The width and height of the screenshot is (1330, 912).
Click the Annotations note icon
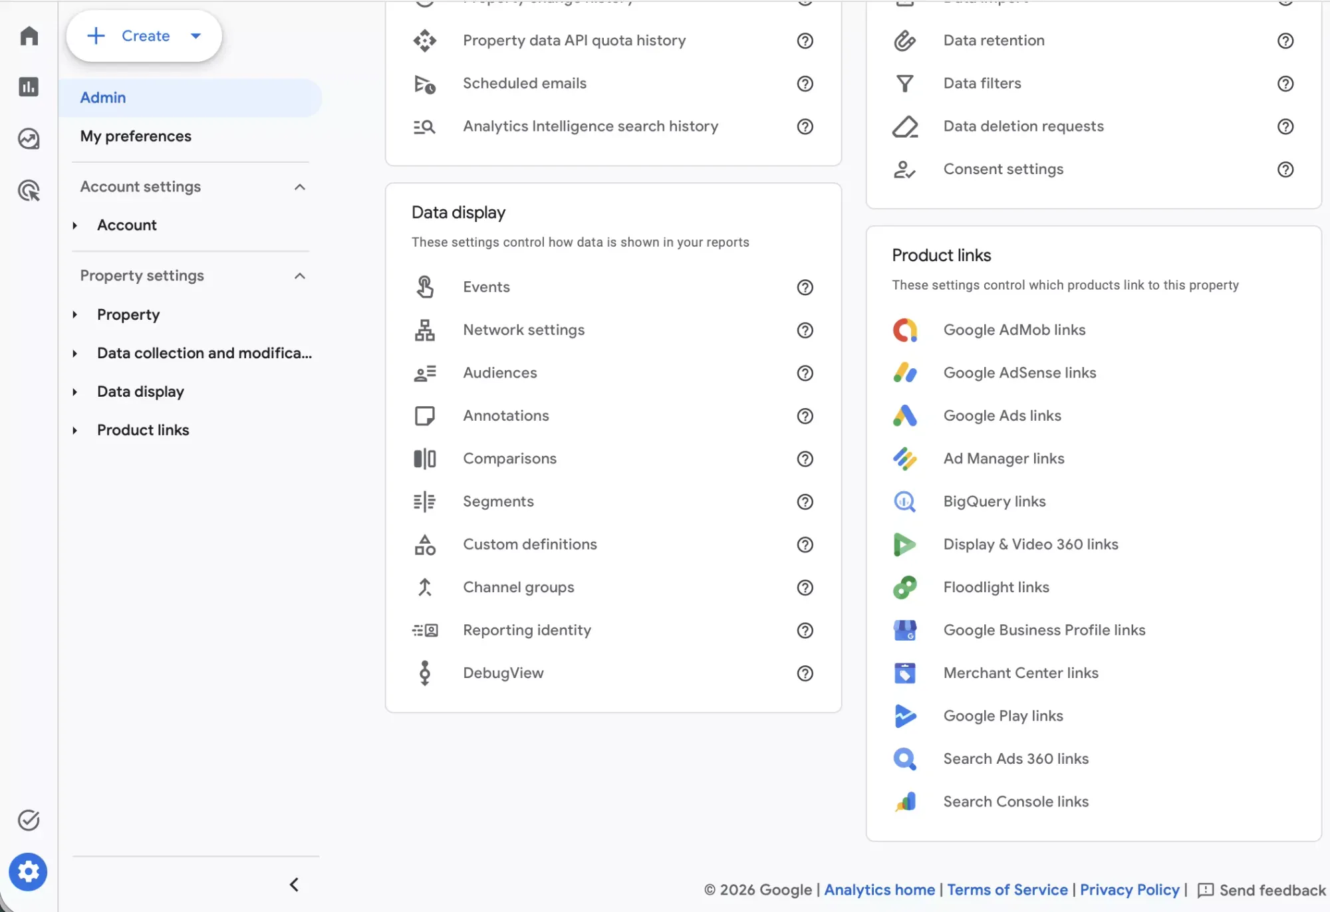pos(425,416)
